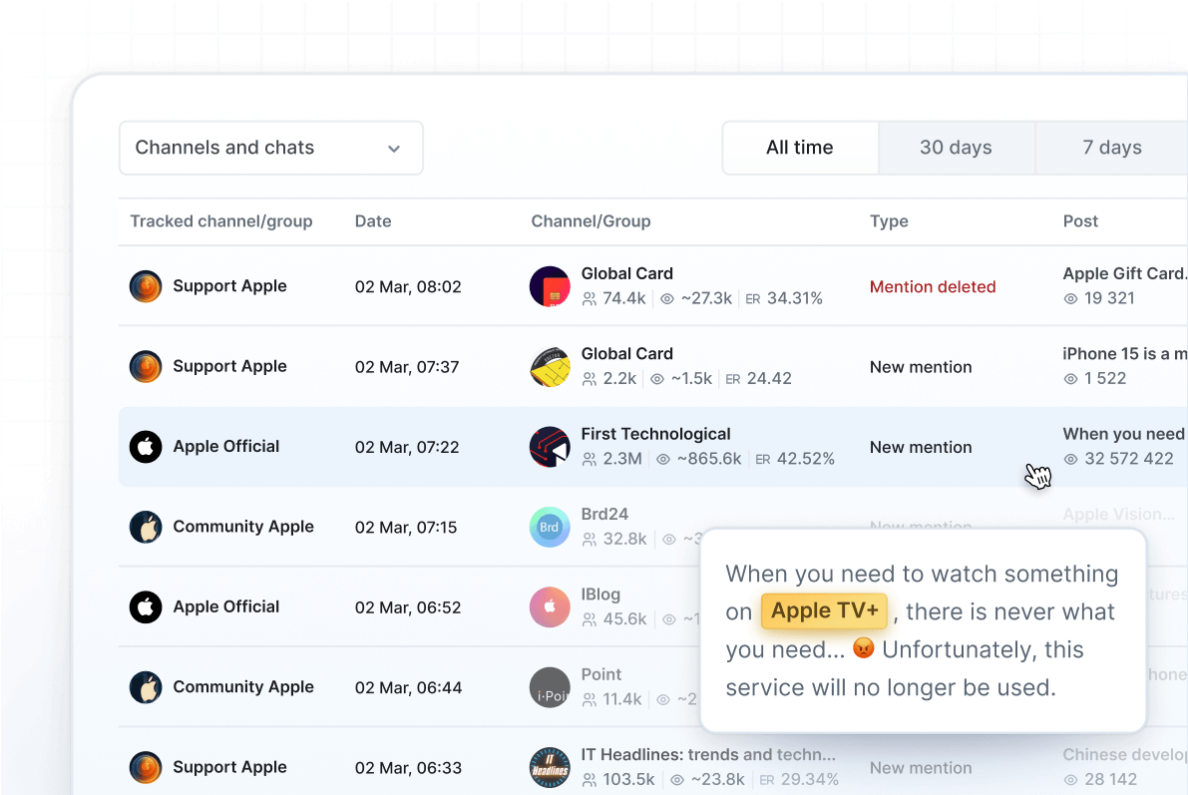The height and width of the screenshot is (795, 1188).
Task: Open the Apple Gift Card post
Action: pyautogui.click(x=1124, y=273)
